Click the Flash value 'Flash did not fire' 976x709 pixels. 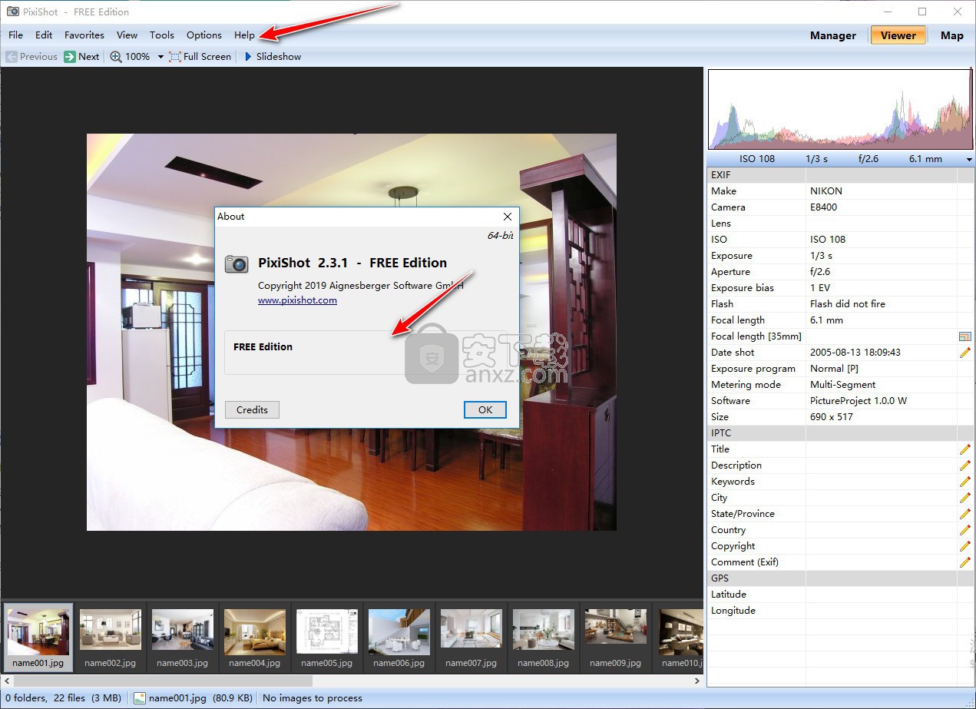tap(848, 304)
